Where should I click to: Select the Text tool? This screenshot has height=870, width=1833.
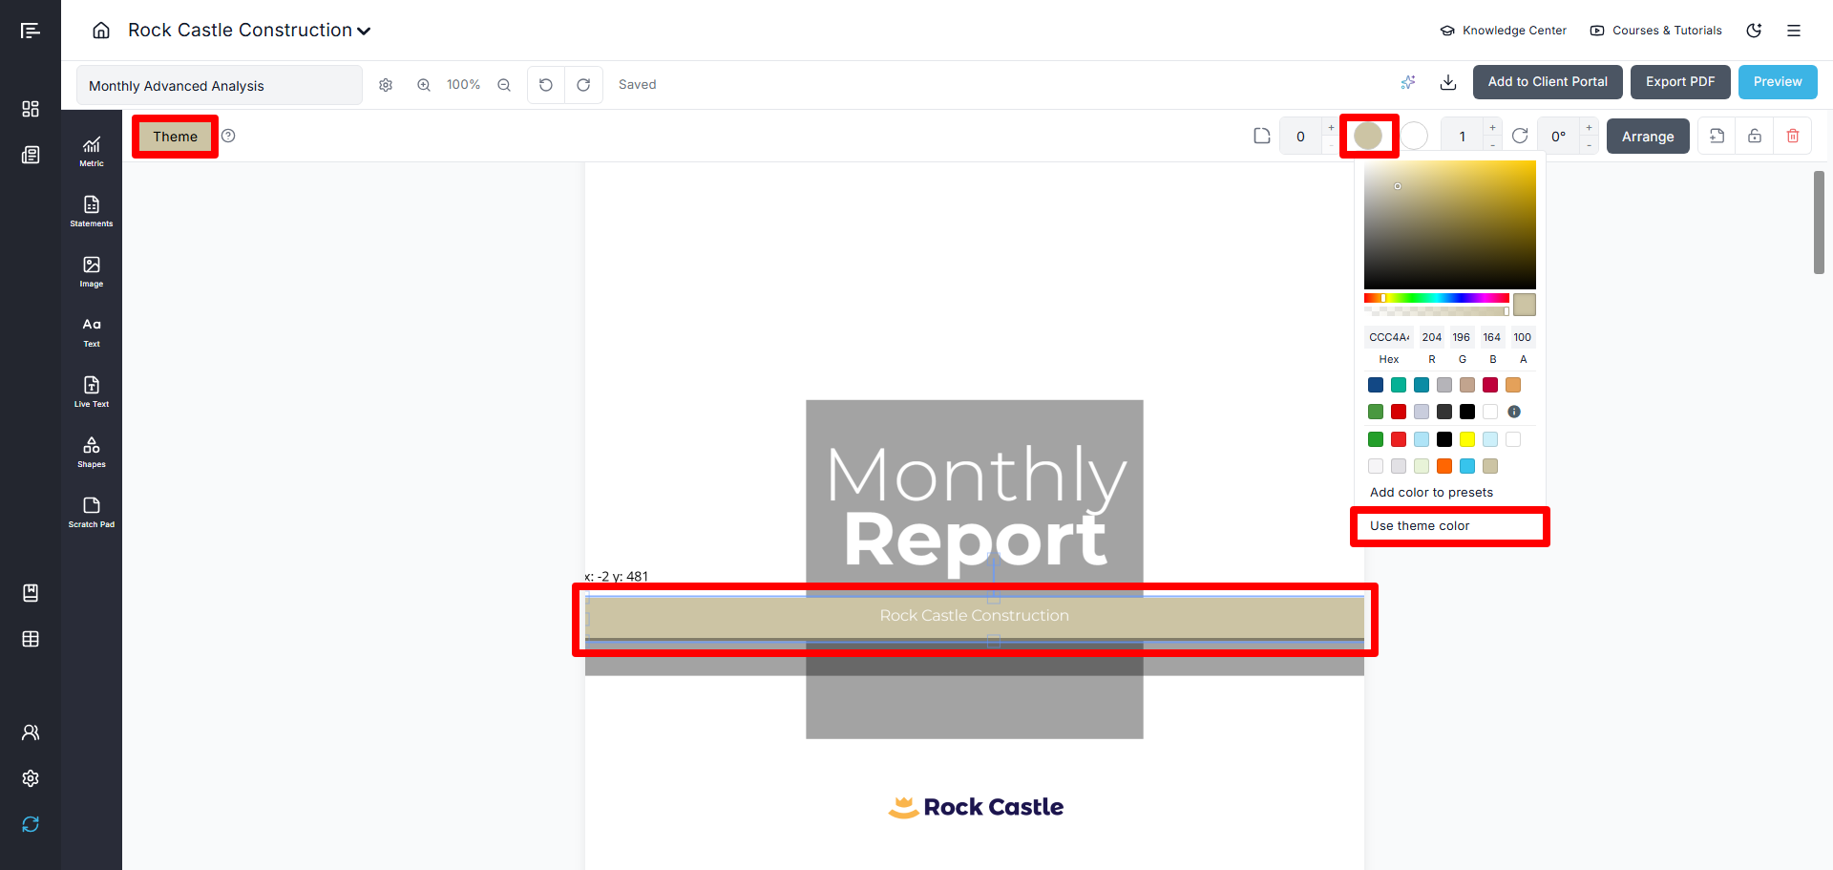point(92,331)
